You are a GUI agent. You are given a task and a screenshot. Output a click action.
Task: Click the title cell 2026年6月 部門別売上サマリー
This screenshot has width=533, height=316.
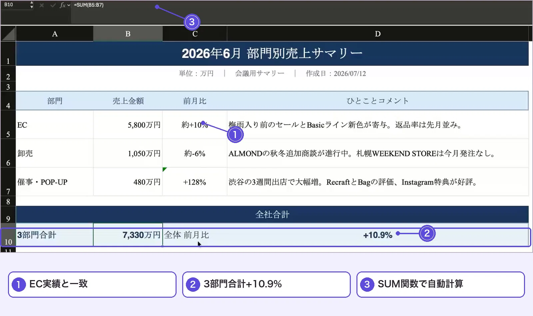(x=272, y=54)
